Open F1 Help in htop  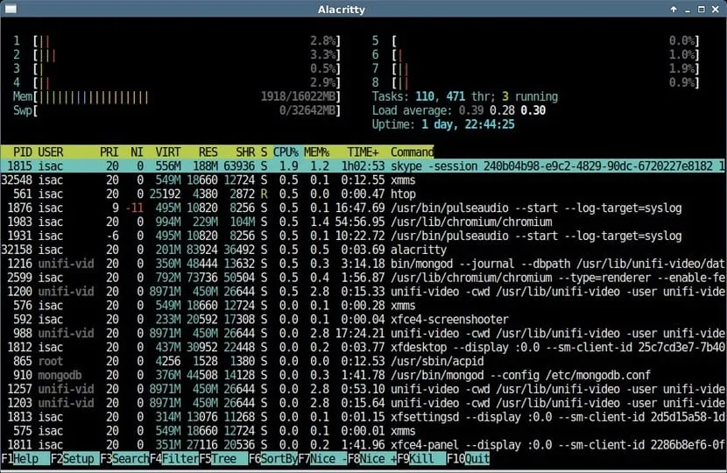pyautogui.click(x=25, y=459)
